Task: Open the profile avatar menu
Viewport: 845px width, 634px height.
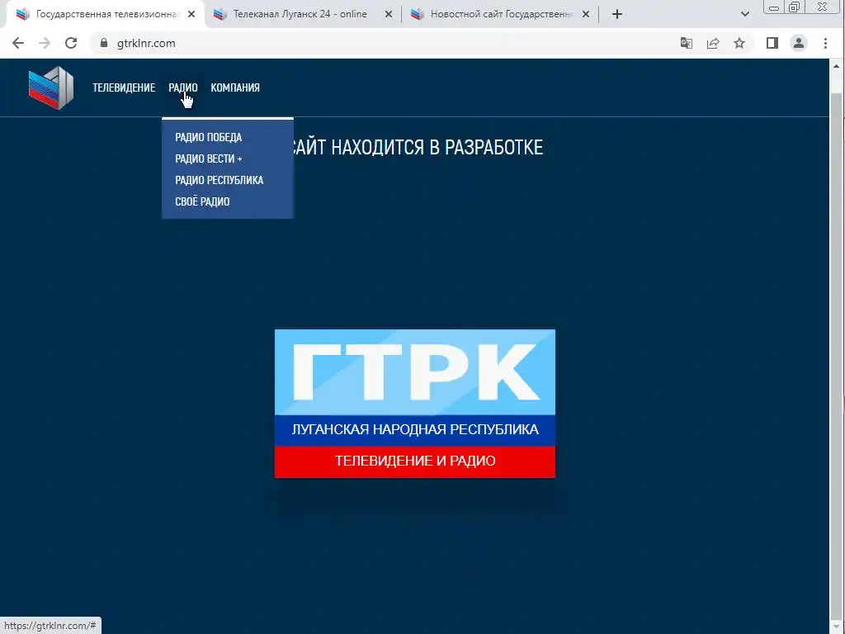Action: [799, 43]
